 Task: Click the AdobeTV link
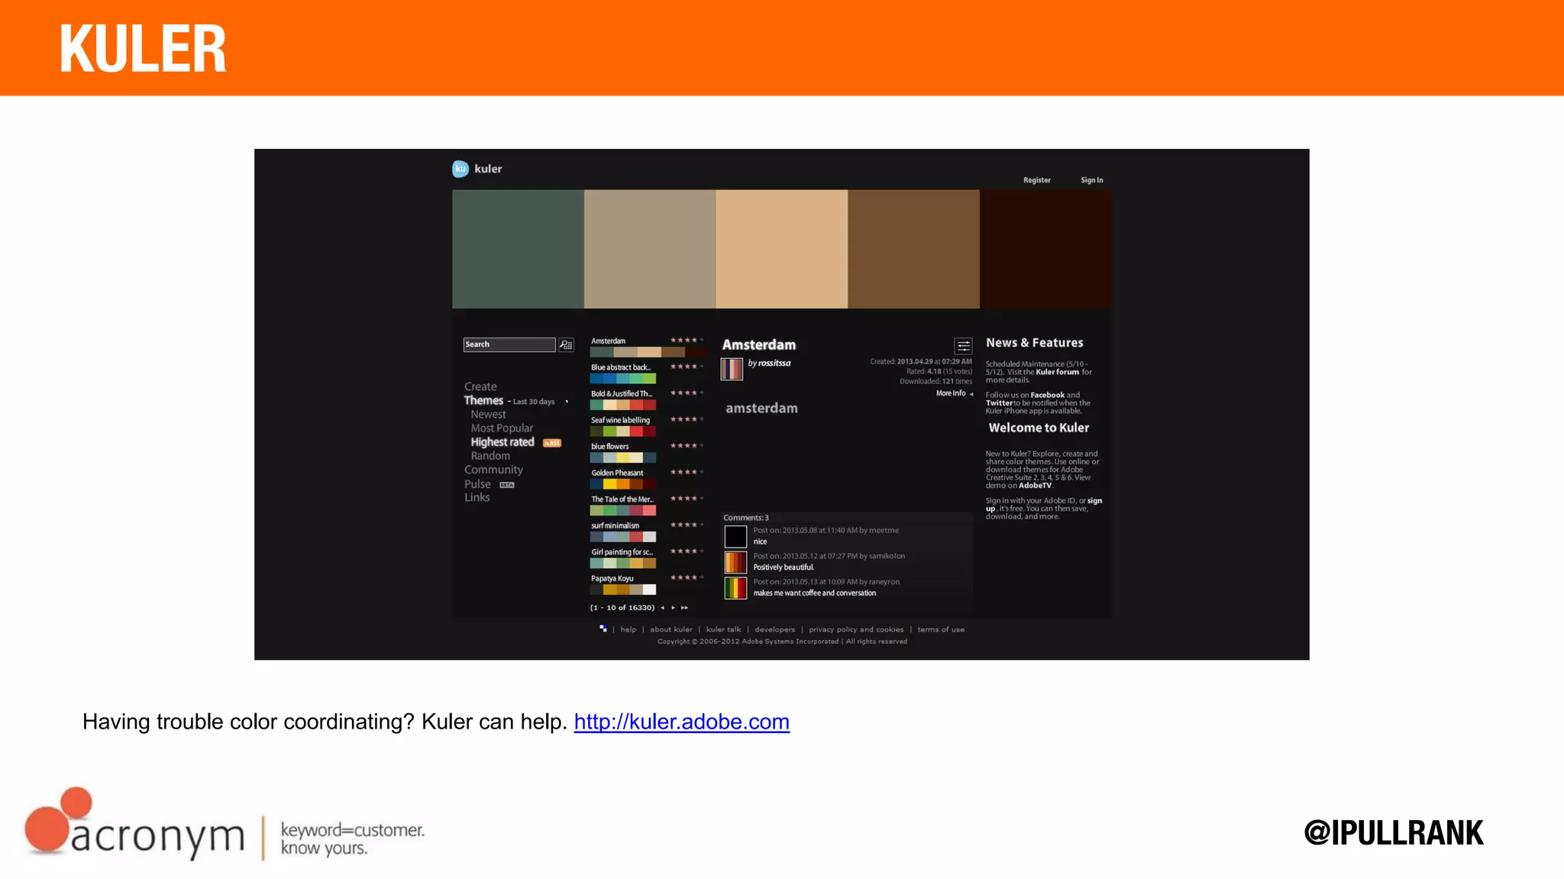[1035, 486]
